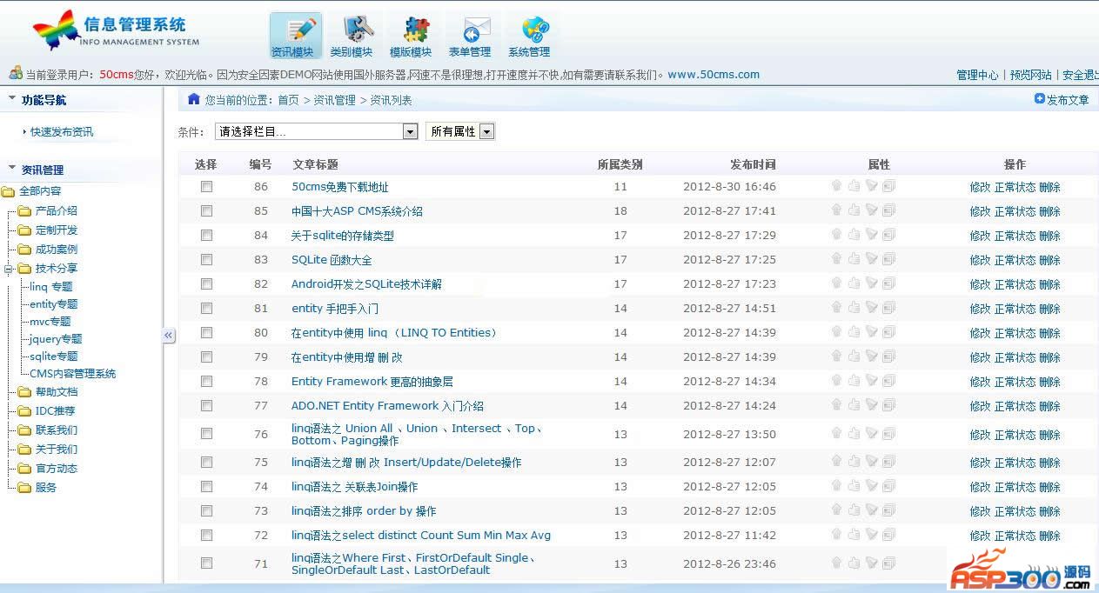
Task: Collapse the sidebar with the « handle
Action: [x=169, y=336]
